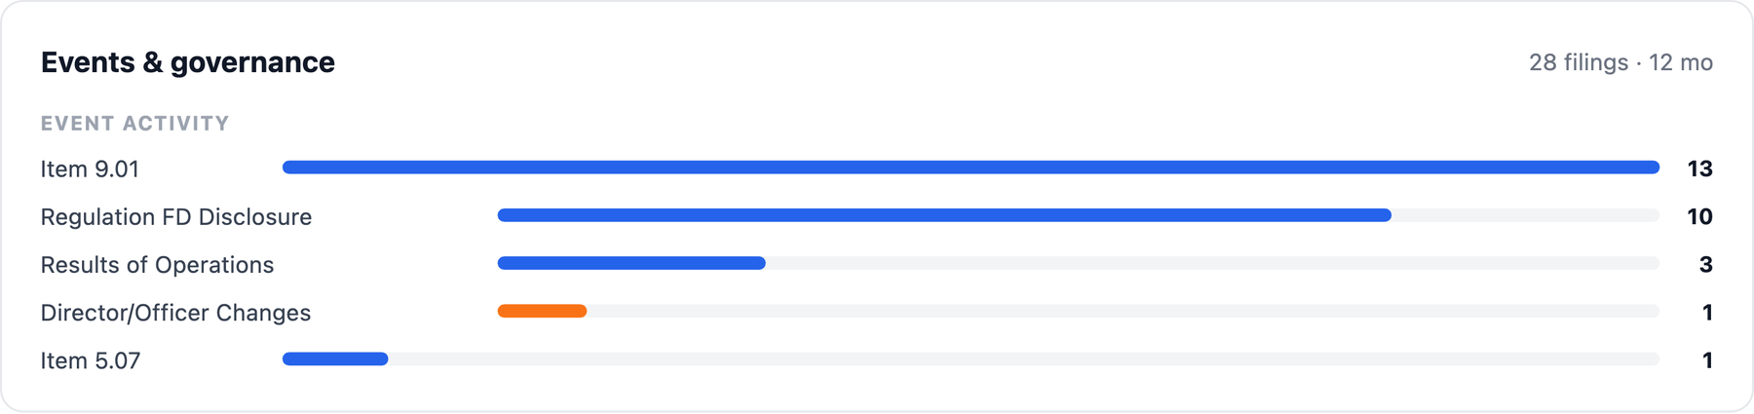Click the gray track of Director/Officer Changes bar
1754x414 pixels.
tap(1123, 311)
